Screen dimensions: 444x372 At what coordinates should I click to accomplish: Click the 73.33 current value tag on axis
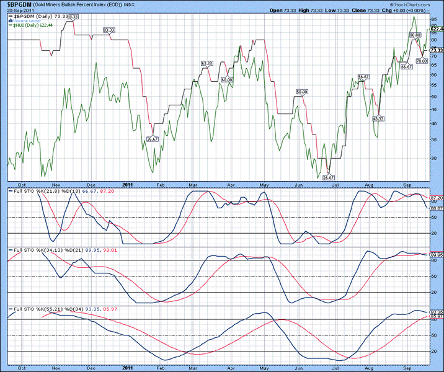[x=436, y=50]
